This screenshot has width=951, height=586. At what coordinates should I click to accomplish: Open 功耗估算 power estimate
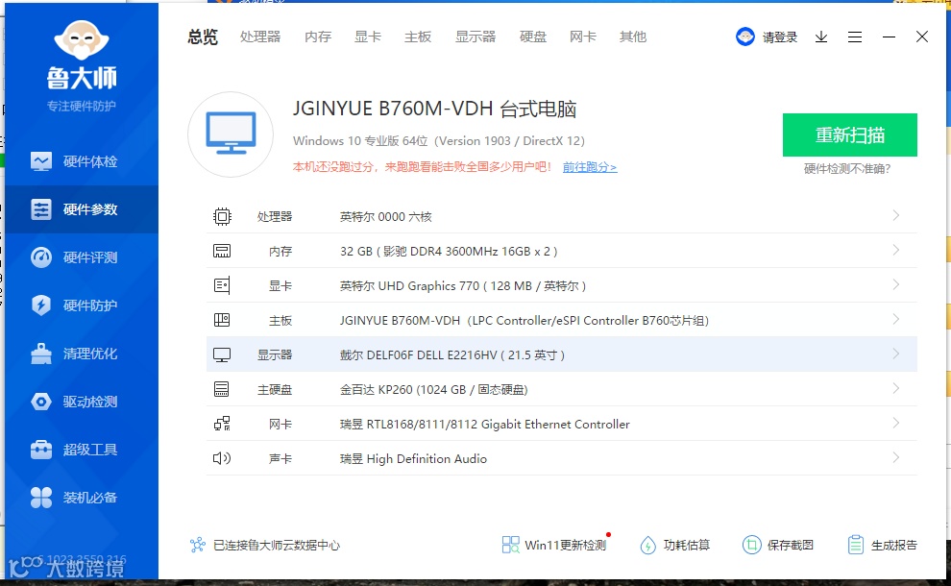coord(674,545)
